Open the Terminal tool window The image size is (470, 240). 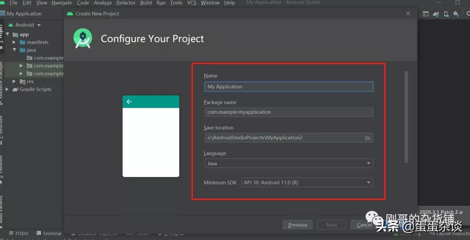[x=49, y=233]
